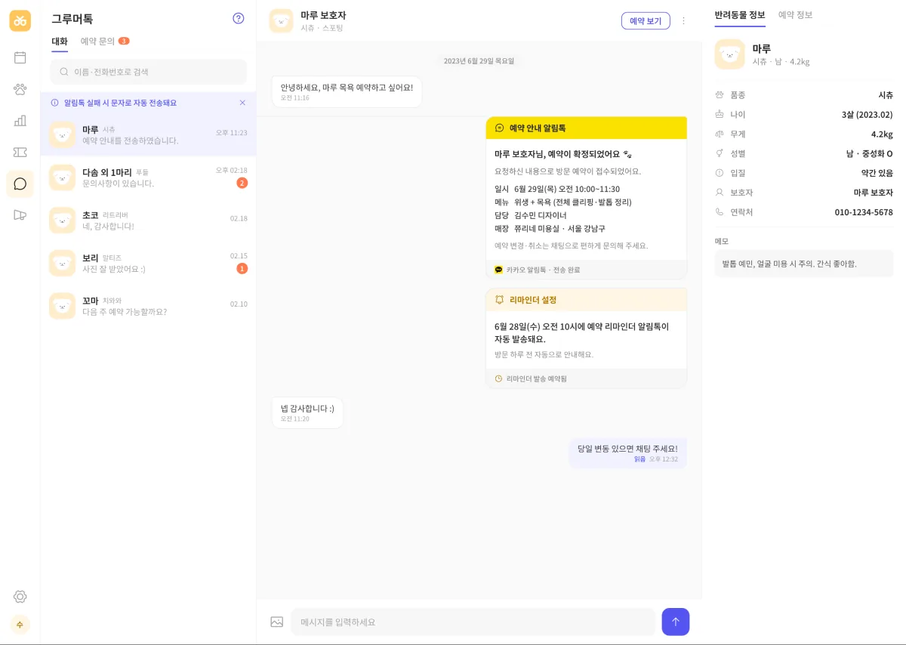Click the 리마인더 설정 card header

[587, 300]
